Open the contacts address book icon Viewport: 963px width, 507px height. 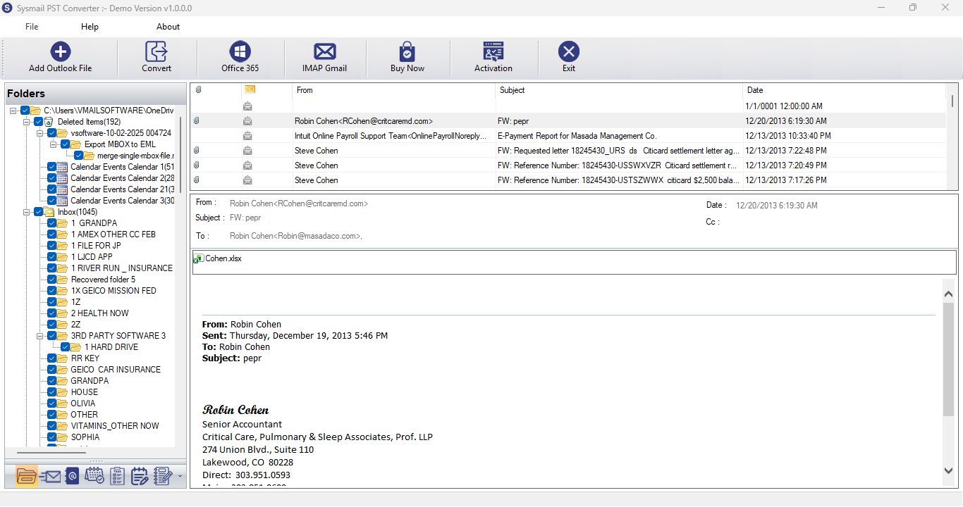72,477
